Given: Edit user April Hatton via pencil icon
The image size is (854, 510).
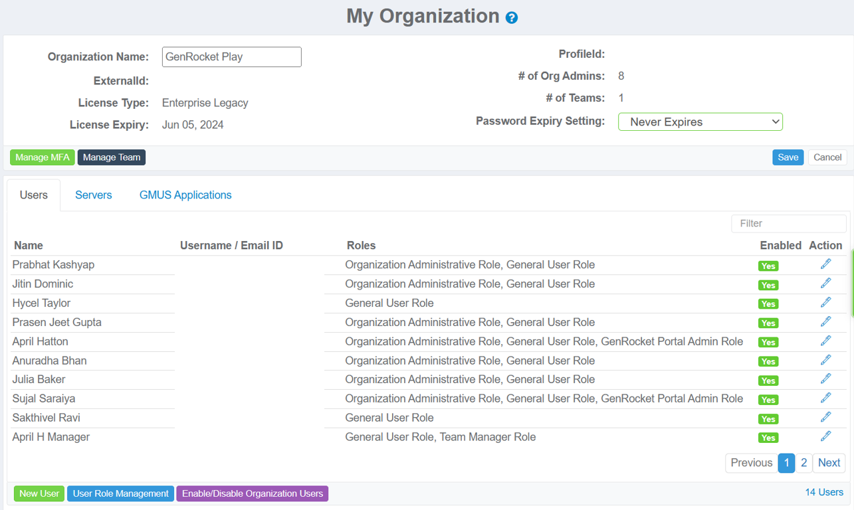Looking at the screenshot, I should pyautogui.click(x=825, y=341).
